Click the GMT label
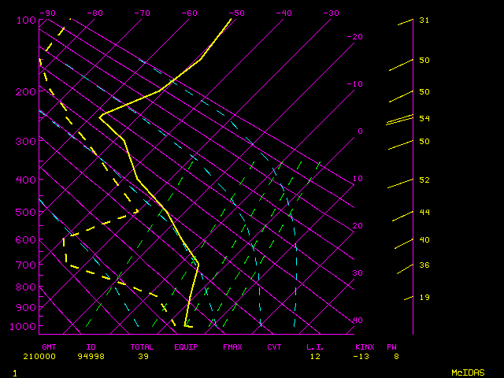This screenshot has width=504, height=378. coord(50,346)
